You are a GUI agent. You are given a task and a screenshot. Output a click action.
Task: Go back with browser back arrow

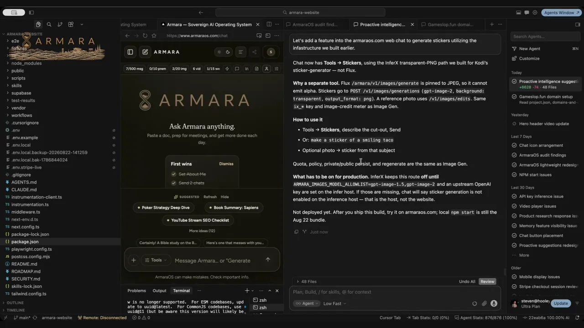[127, 36]
